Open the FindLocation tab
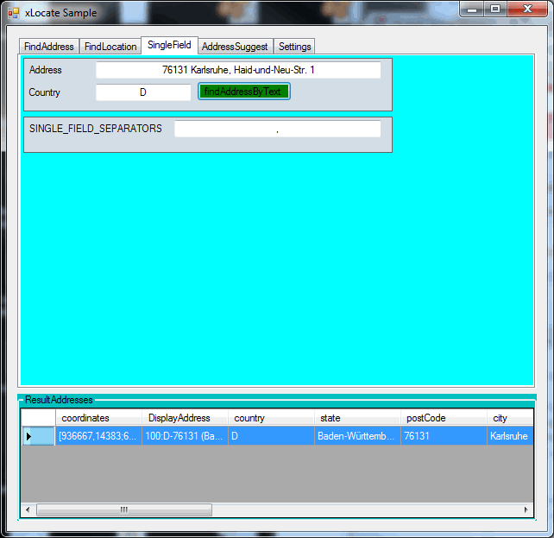 (110, 47)
